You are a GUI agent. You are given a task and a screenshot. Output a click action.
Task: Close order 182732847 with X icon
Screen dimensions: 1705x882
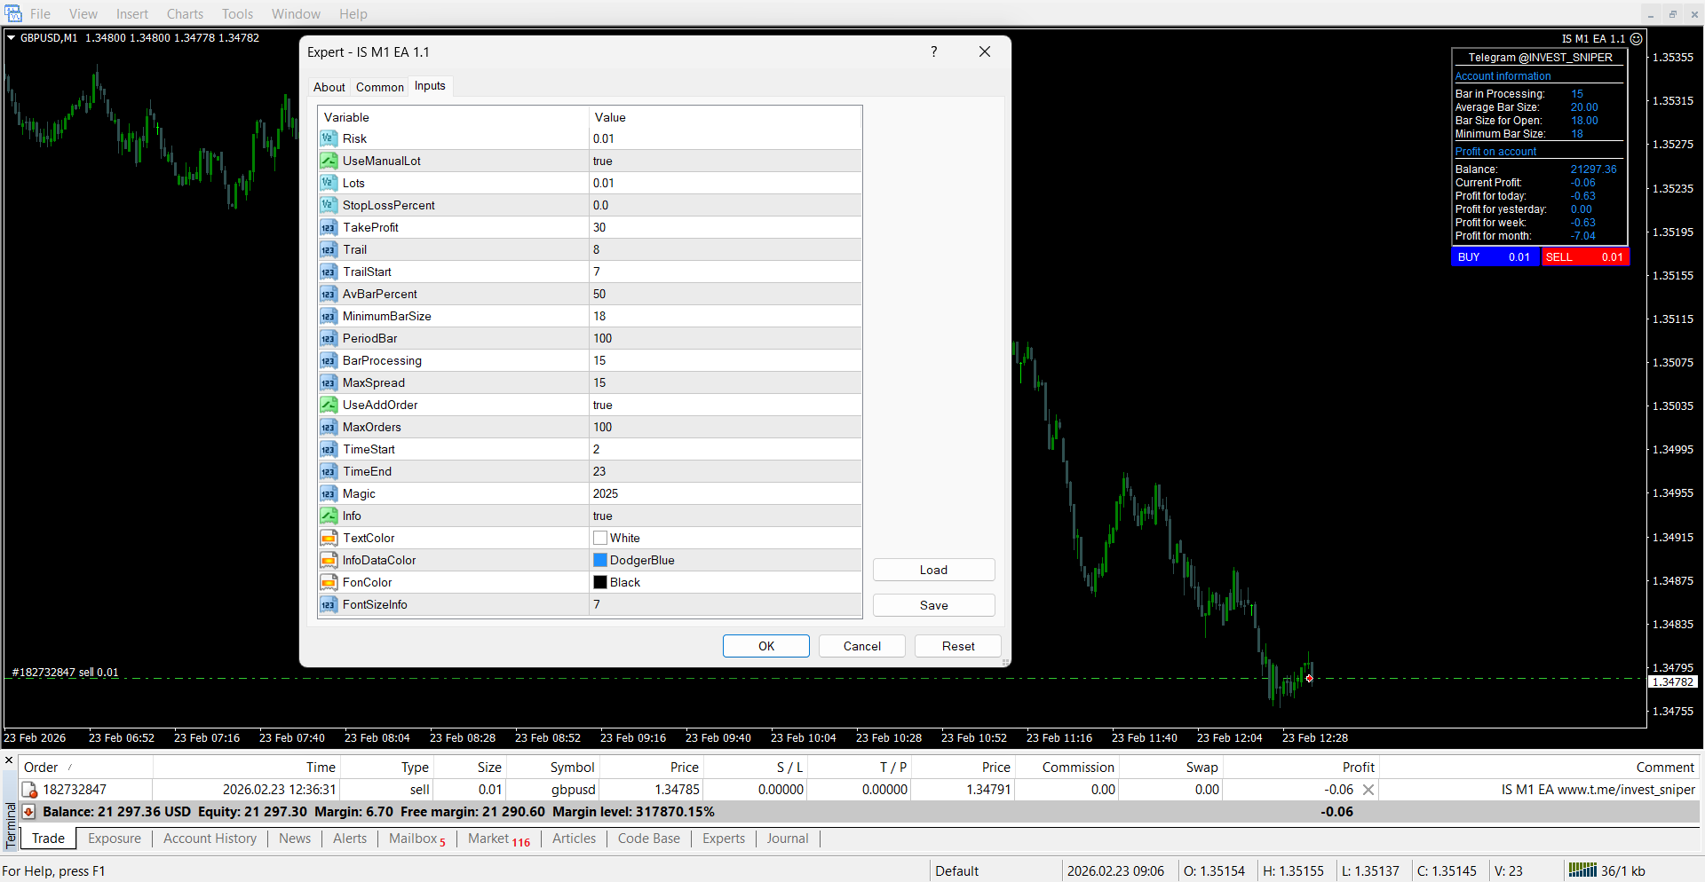coord(1368,790)
